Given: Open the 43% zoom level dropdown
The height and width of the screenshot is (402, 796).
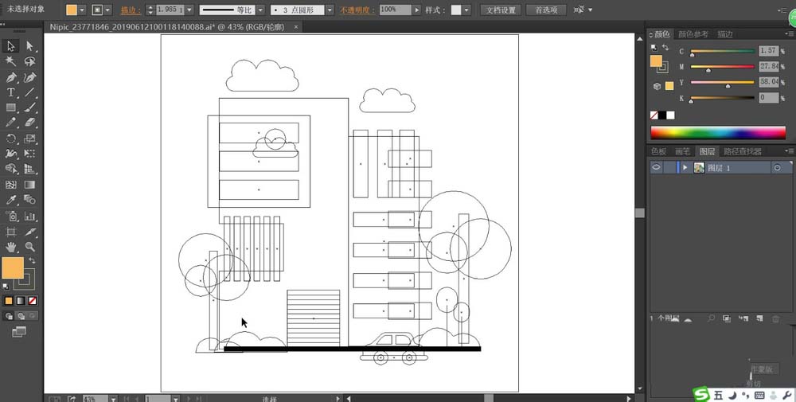Looking at the screenshot, I should (113, 399).
